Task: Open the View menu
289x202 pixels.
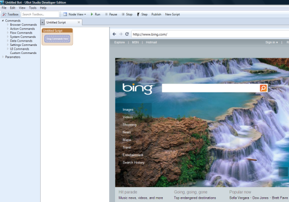Action: [22, 7]
